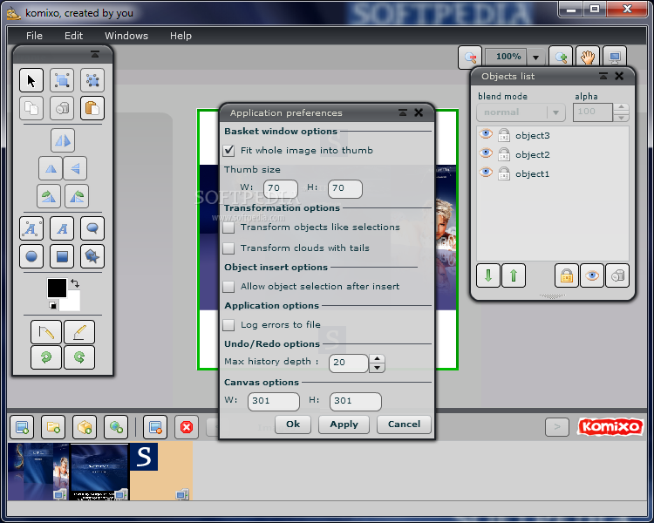Toggle visibility eye of object2

click(x=486, y=153)
